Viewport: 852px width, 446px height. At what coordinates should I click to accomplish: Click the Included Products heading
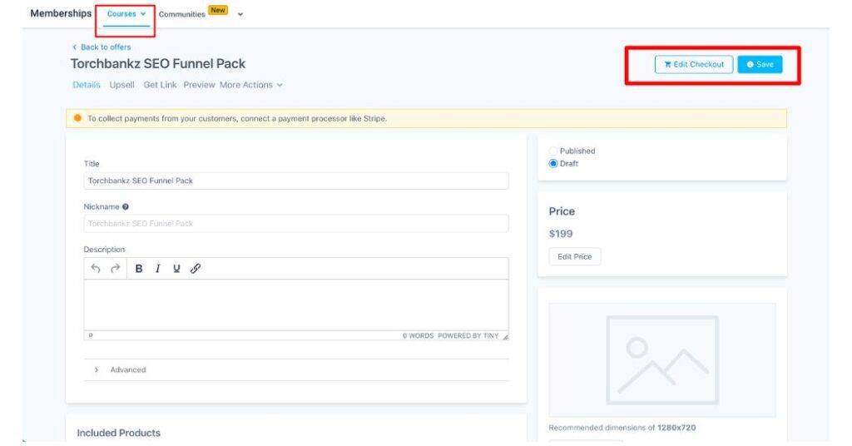click(x=118, y=433)
